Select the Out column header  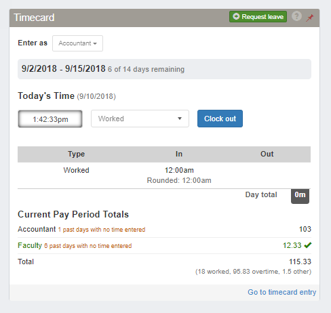(x=267, y=154)
